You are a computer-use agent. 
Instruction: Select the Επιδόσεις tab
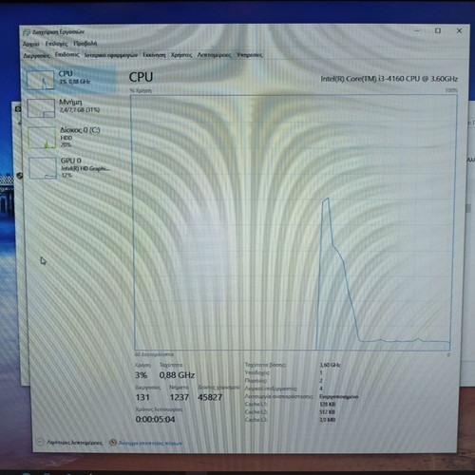(x=66, y=55)
